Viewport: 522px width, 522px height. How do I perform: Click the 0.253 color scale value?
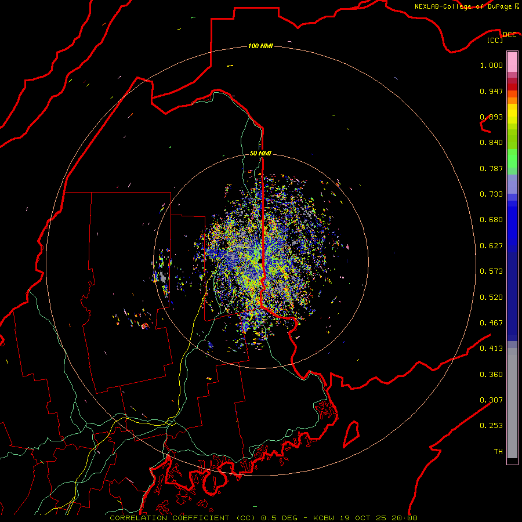491,426
